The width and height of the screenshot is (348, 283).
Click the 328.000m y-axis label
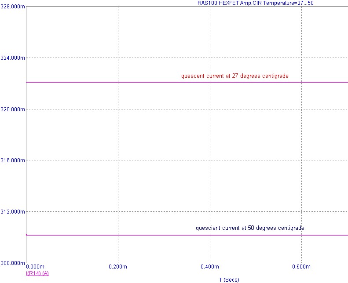pos(13,7)
